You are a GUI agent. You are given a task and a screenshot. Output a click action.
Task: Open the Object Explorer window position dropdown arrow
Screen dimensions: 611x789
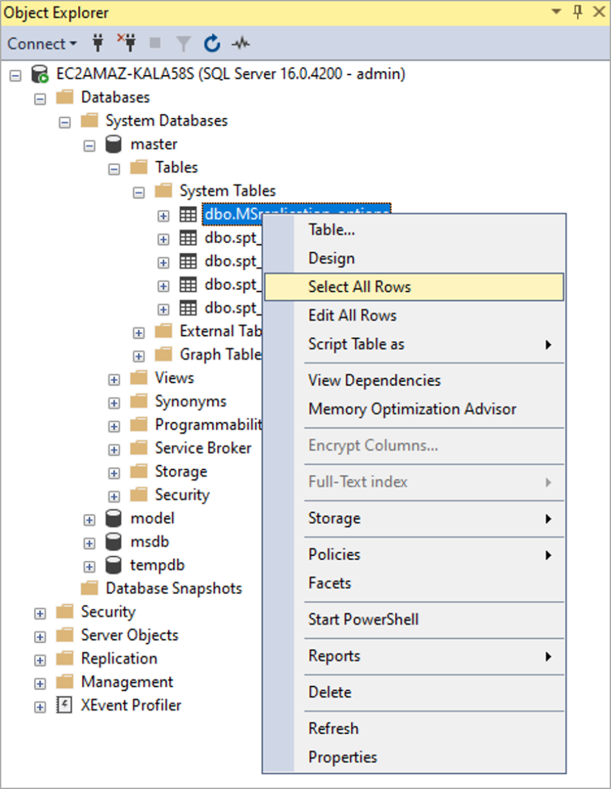pyautogui.click(x=557, y=12)
